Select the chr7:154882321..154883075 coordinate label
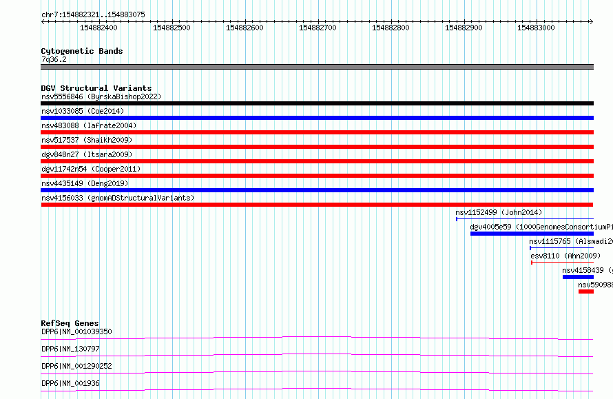 (x=93, y=14)
